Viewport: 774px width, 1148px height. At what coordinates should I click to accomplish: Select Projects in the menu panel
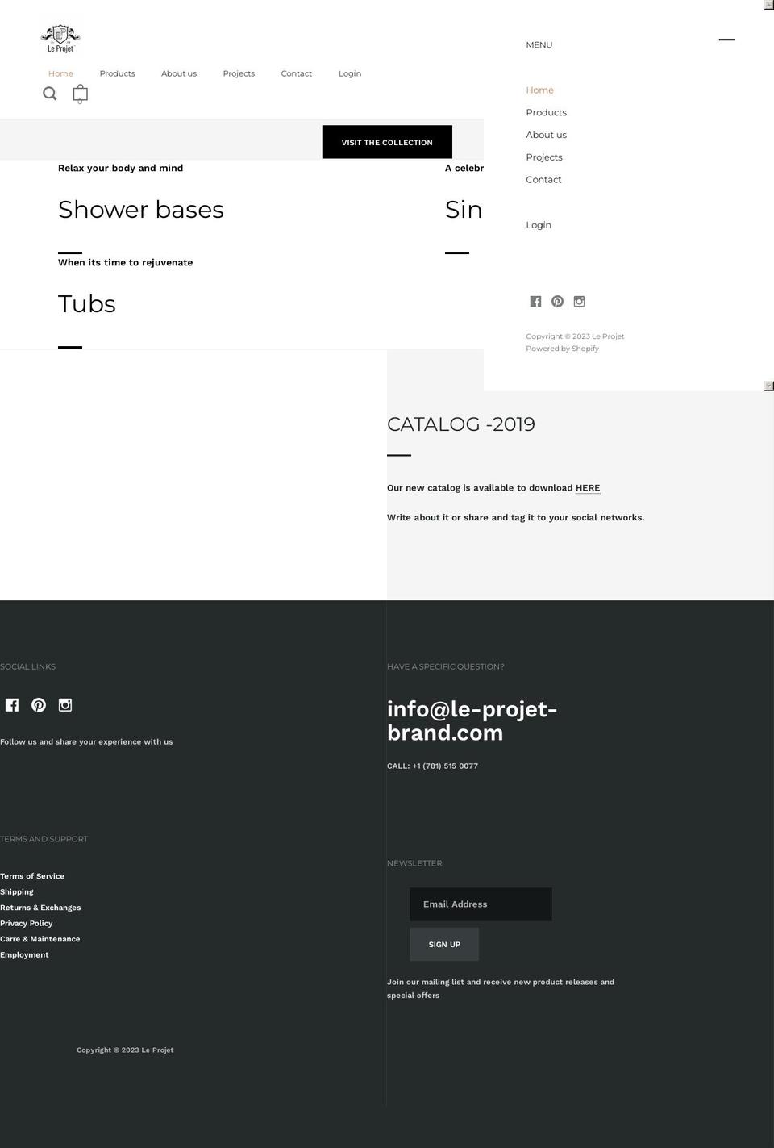click(543, 157)
